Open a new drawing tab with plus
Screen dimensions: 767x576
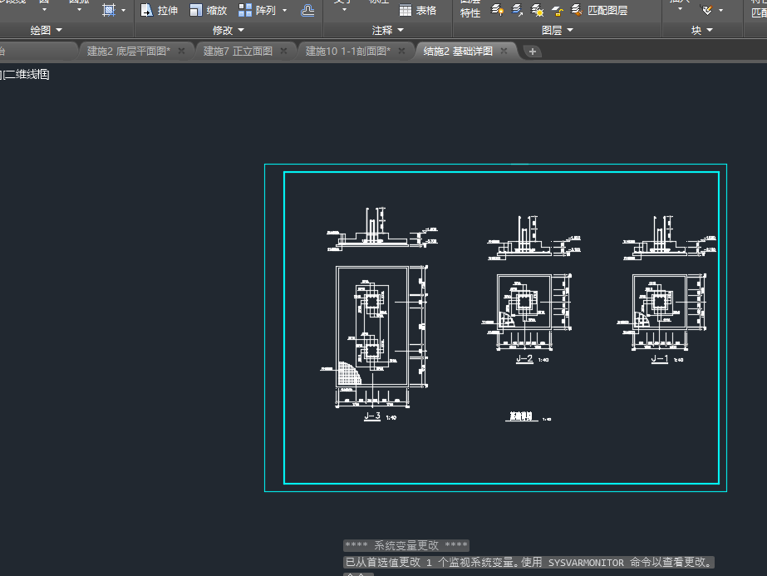[533, 52]
